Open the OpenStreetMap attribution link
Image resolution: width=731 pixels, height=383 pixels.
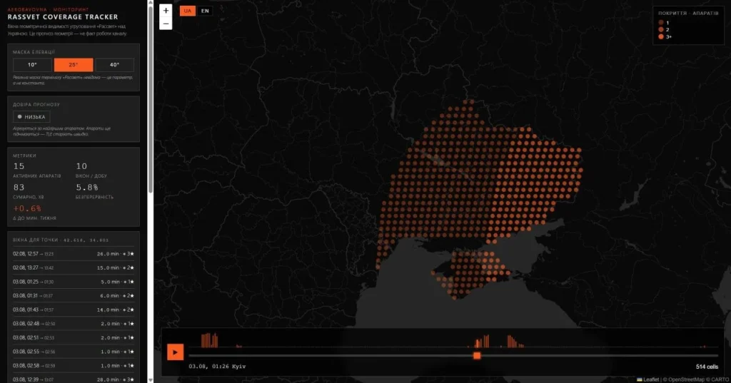[x=687, y=379]
